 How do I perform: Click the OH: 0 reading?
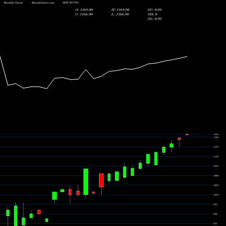(152, 14)
